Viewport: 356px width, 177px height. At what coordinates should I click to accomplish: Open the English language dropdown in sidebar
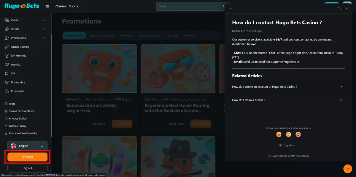point(27,146)
